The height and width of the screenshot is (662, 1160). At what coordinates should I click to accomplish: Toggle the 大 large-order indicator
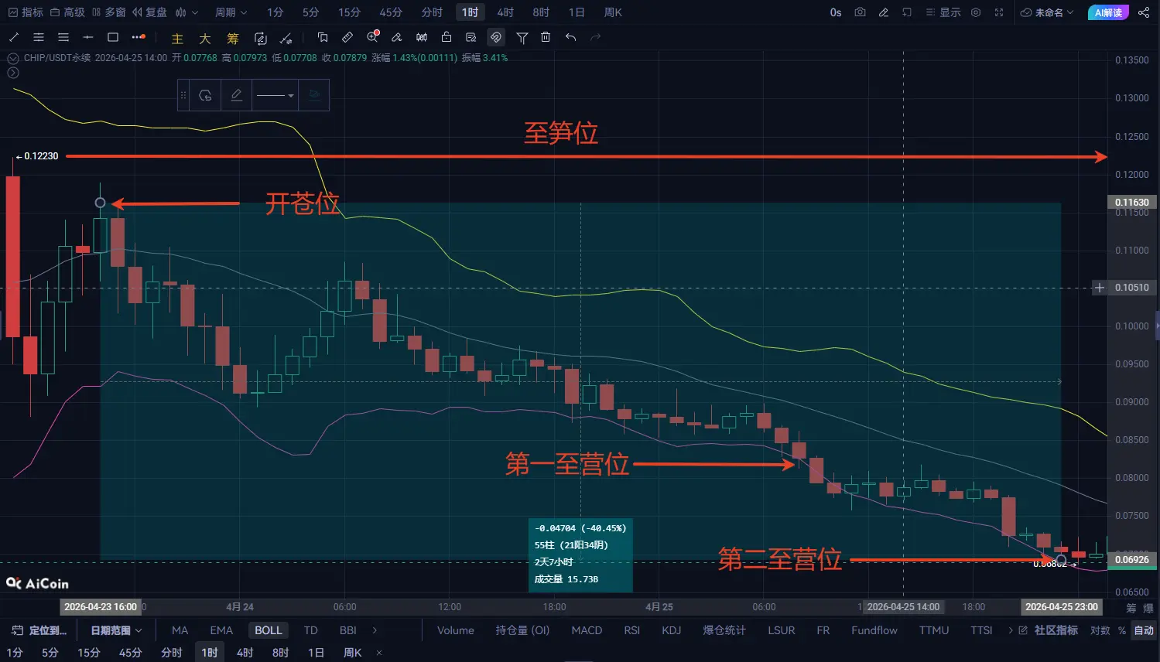[205, 38]
